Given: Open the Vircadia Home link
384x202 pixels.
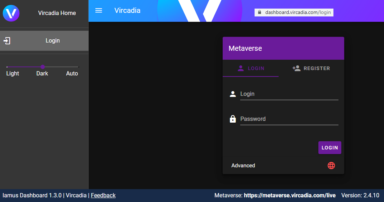Looking at the screenshot, I should 57,13.
